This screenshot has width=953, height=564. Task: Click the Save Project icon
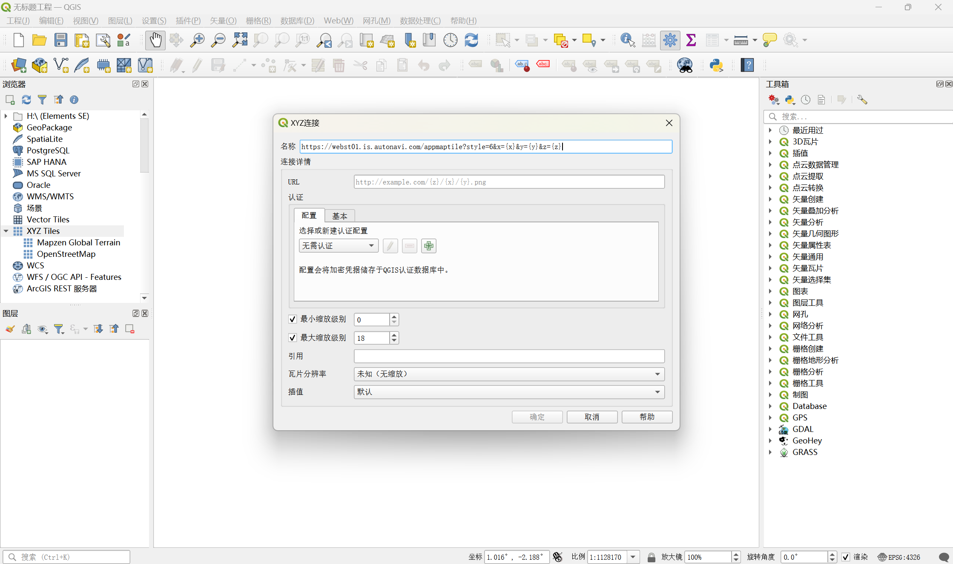click(61, 40)
